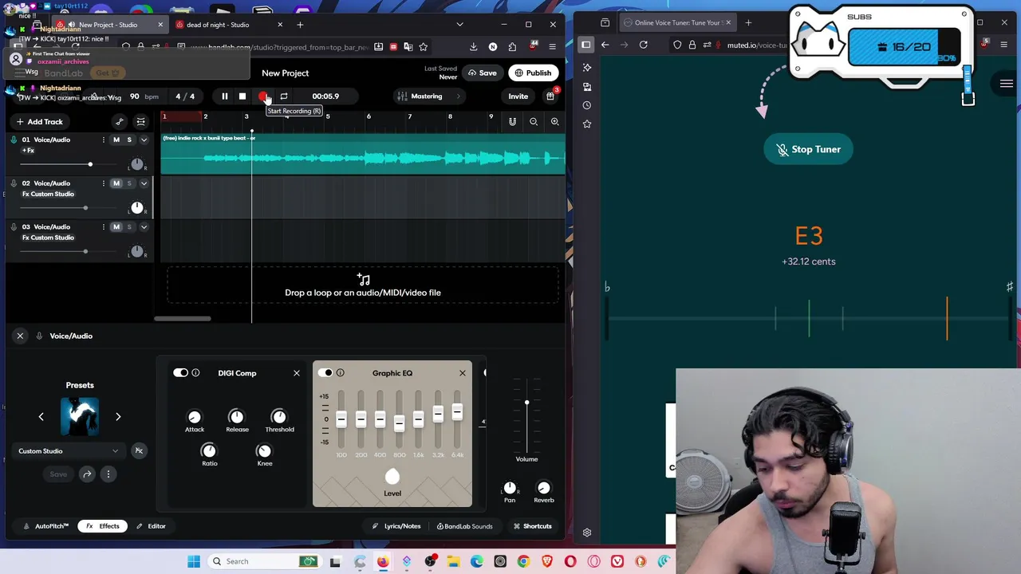Open track 02 three-dot menu
The width and height of the screenshot is (1021, 574).
pos(103,183)
